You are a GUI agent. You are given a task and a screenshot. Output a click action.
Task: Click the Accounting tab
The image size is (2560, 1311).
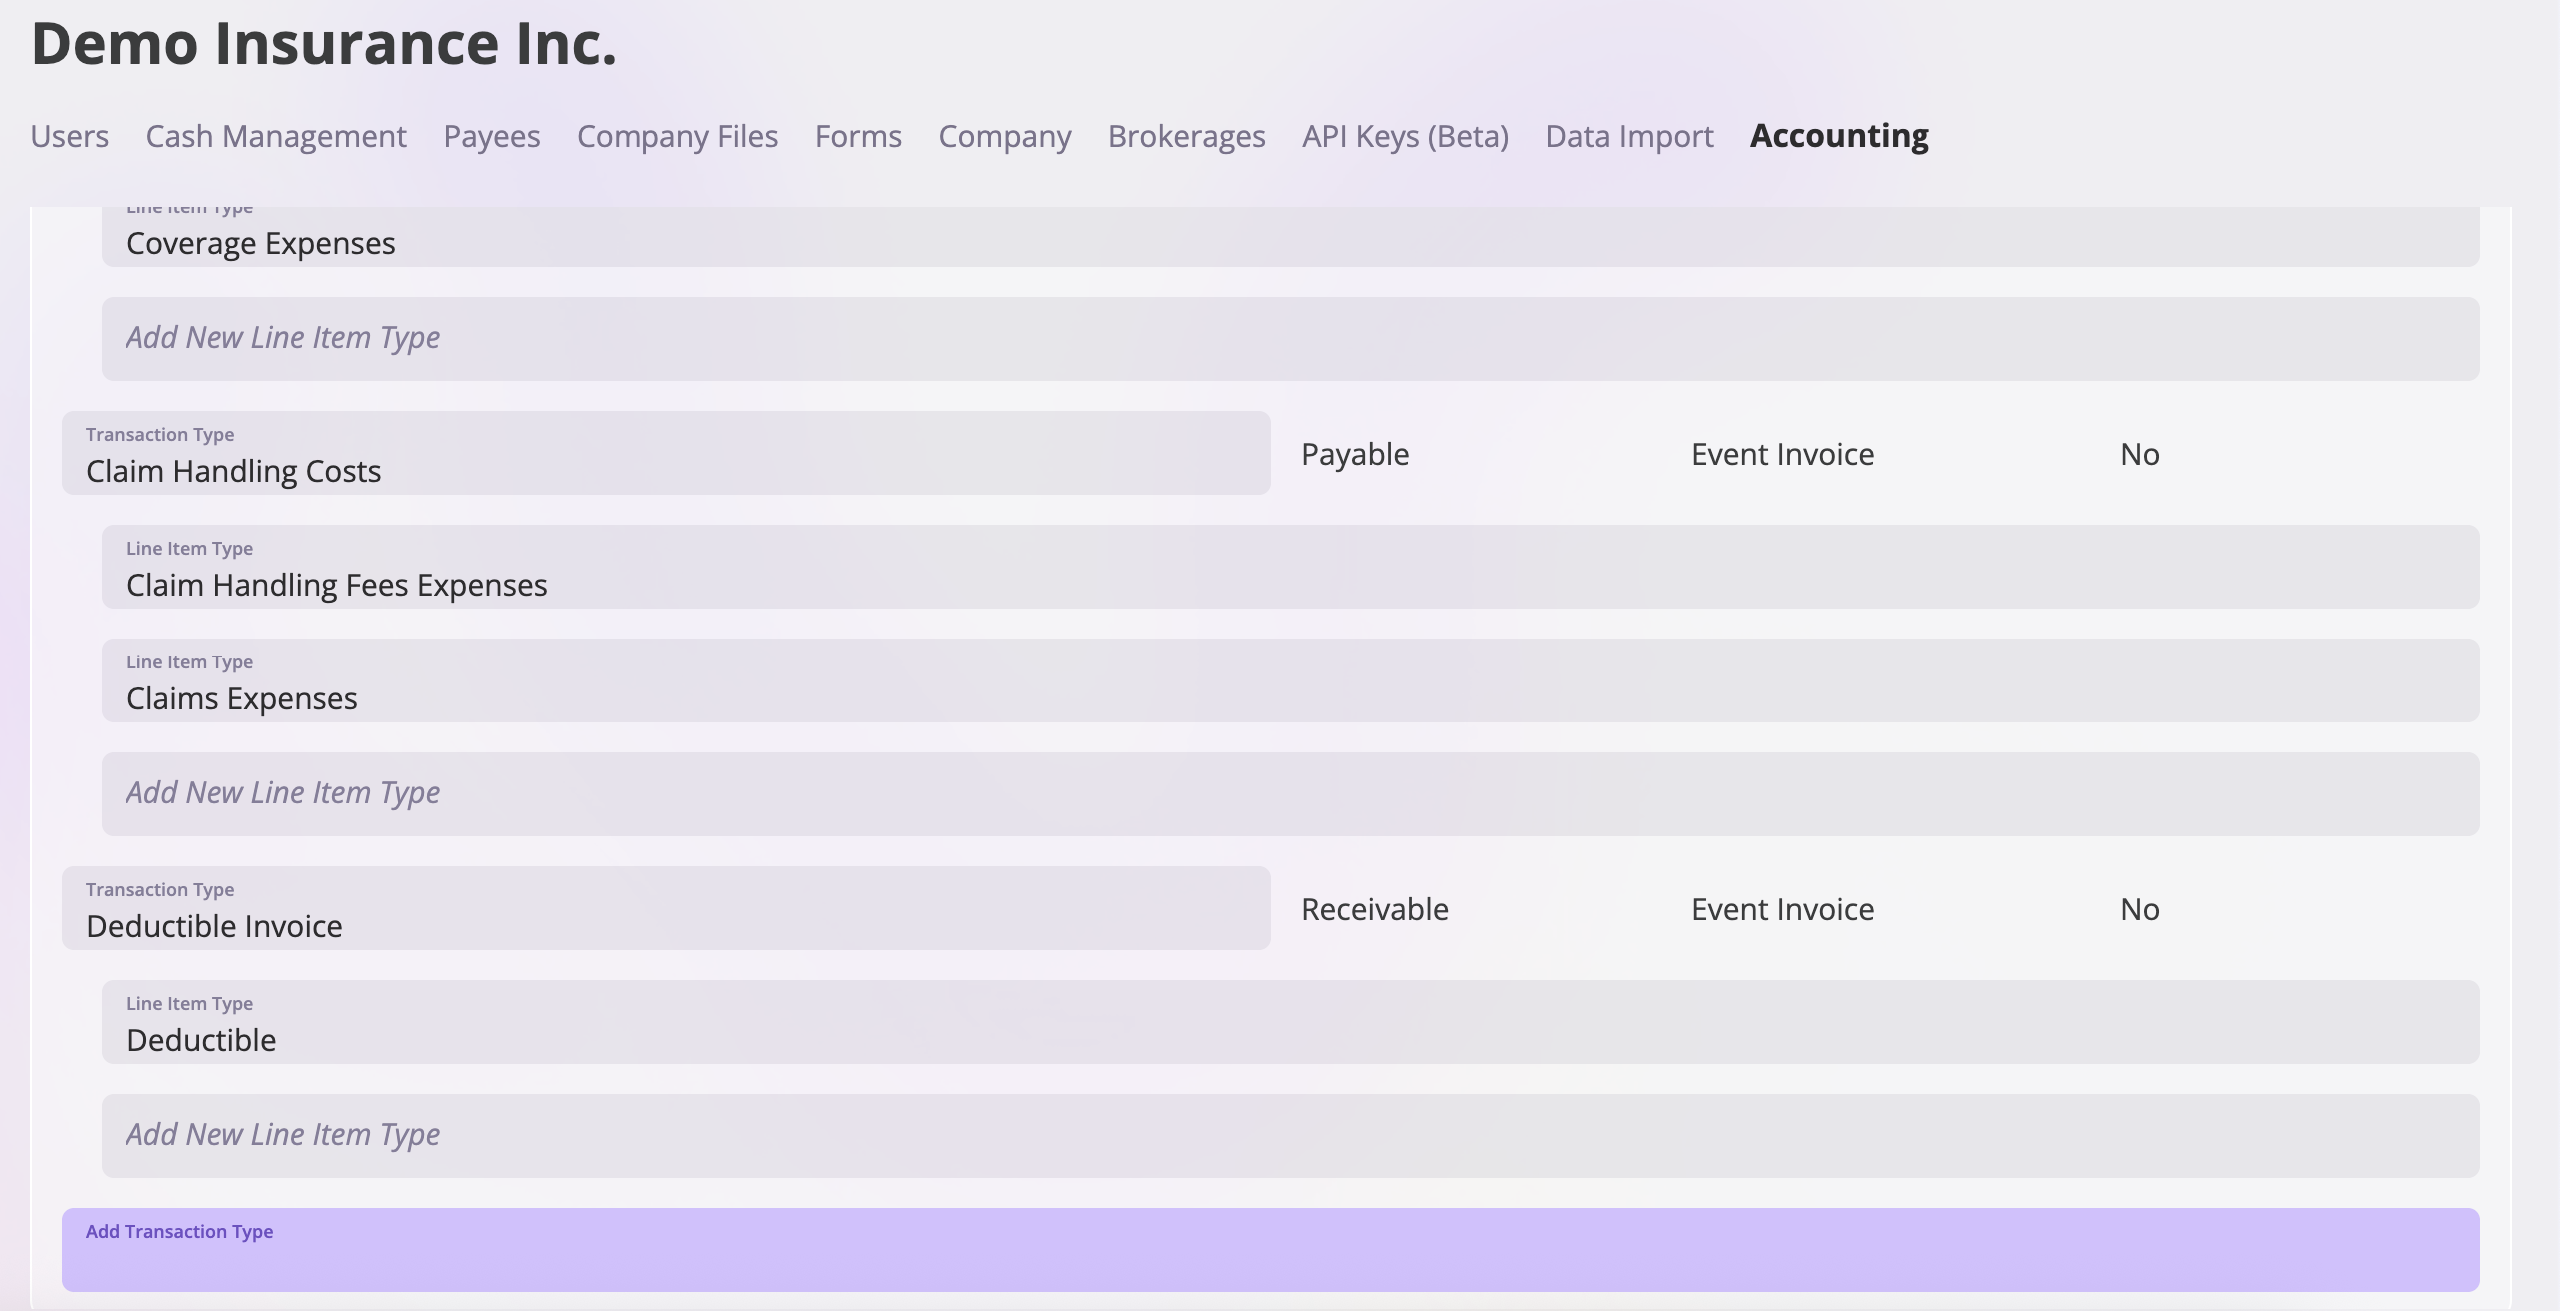1839,136
